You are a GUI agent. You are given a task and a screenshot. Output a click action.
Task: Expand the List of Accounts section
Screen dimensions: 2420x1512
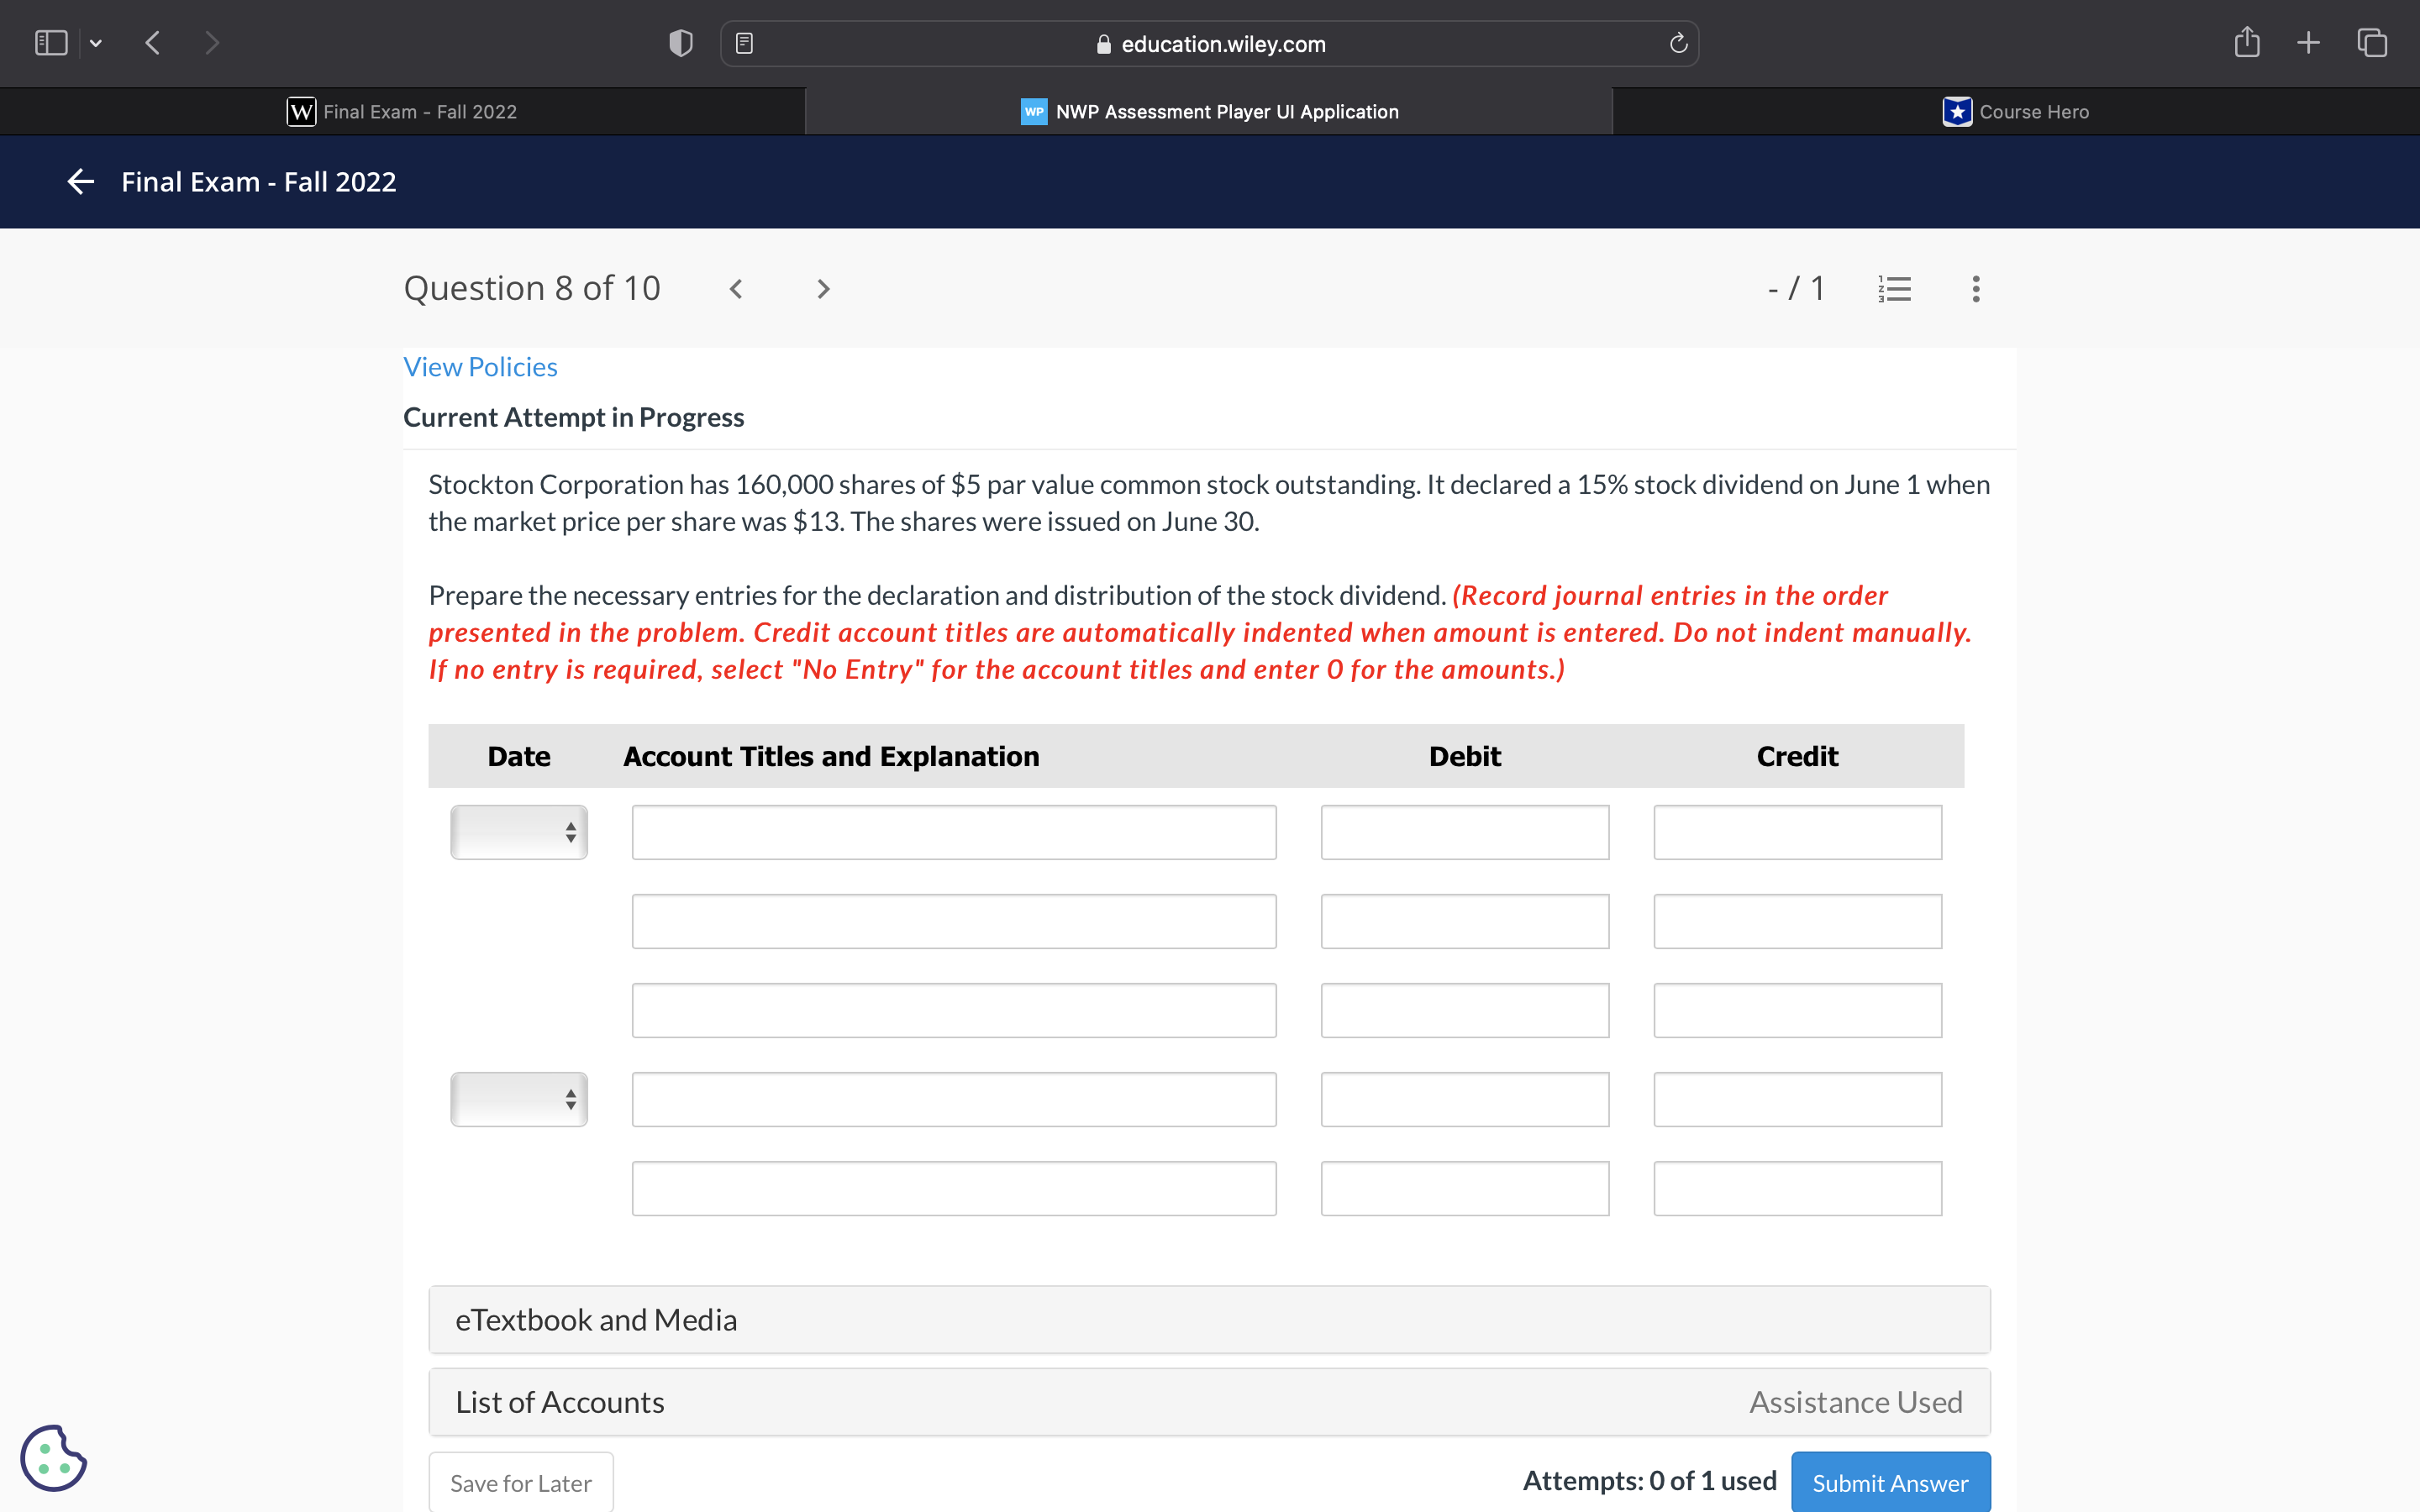1209,1402
